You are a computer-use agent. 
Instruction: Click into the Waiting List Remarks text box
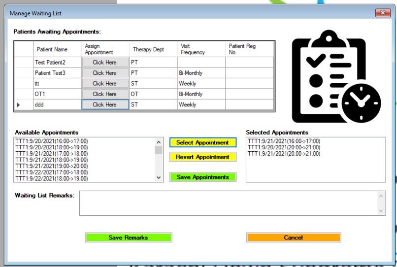pos(229,203)
